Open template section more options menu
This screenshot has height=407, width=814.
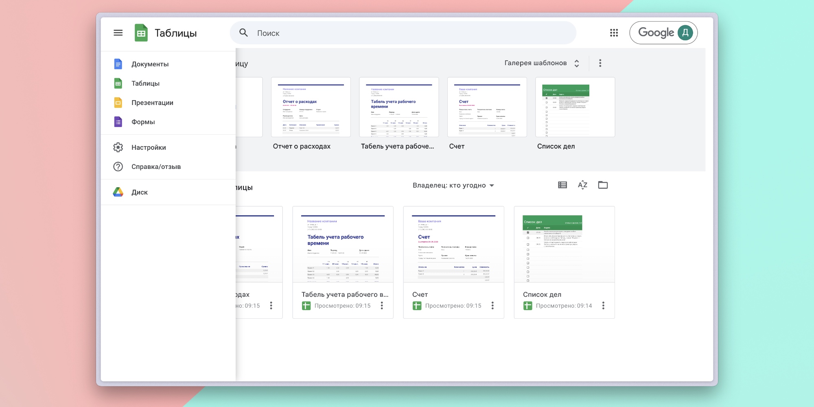(x=600, y=63)
